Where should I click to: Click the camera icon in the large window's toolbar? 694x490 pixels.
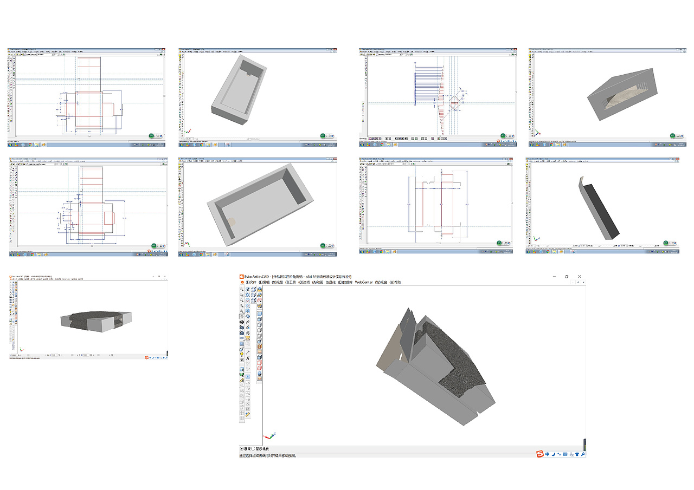click(242, 322)
